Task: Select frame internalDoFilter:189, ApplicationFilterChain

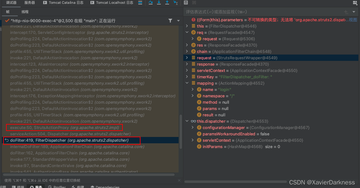Action: [x=90, y=147]
